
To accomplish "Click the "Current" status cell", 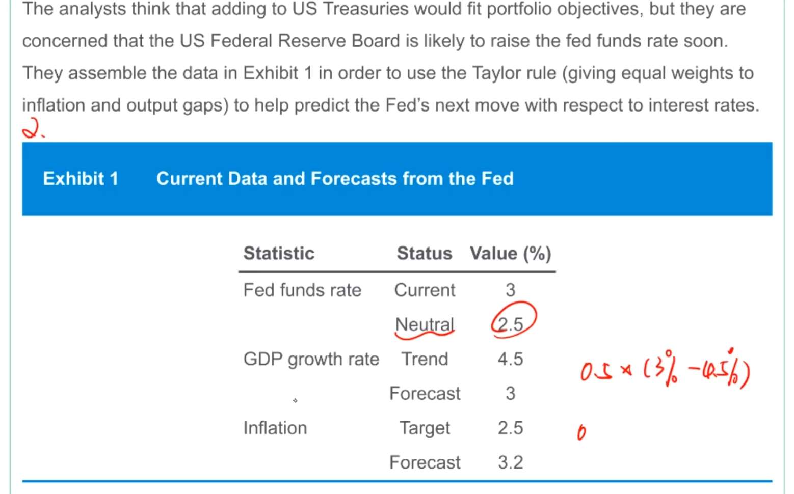I will click(x=425, y=290).
